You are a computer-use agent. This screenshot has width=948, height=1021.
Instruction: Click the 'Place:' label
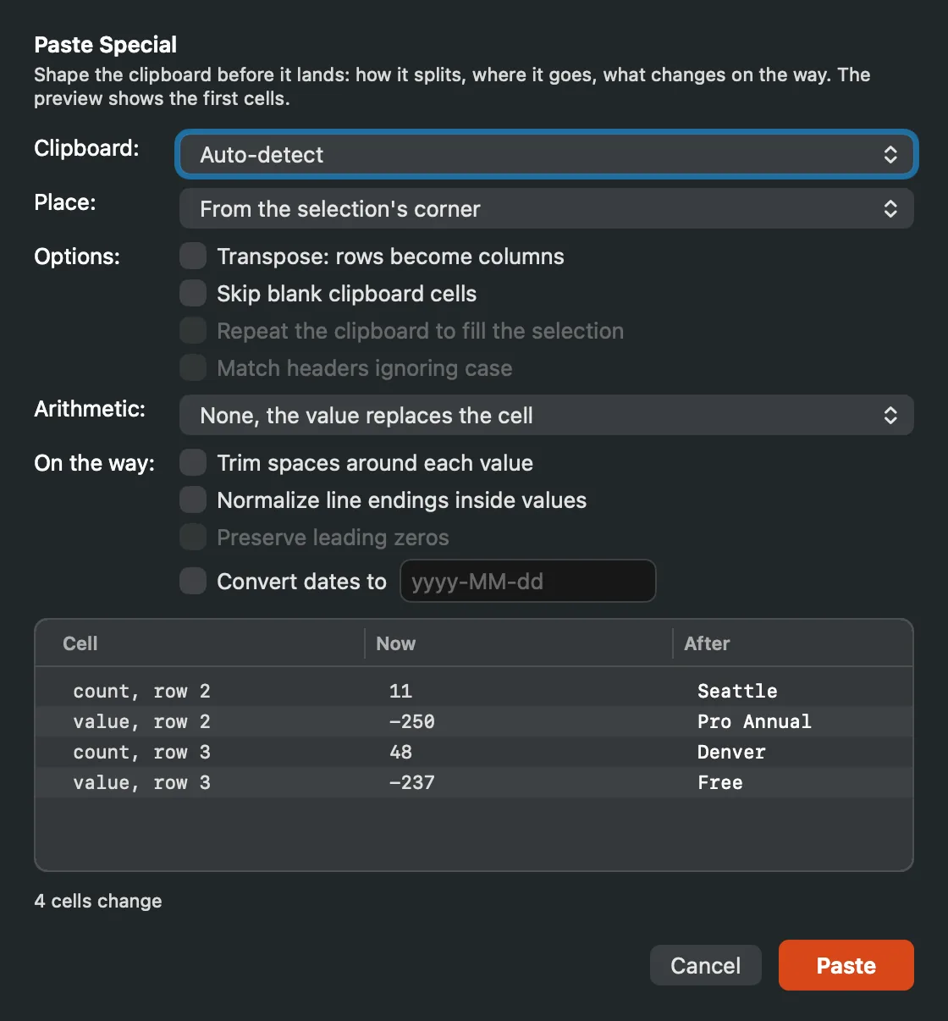[65, 201]
